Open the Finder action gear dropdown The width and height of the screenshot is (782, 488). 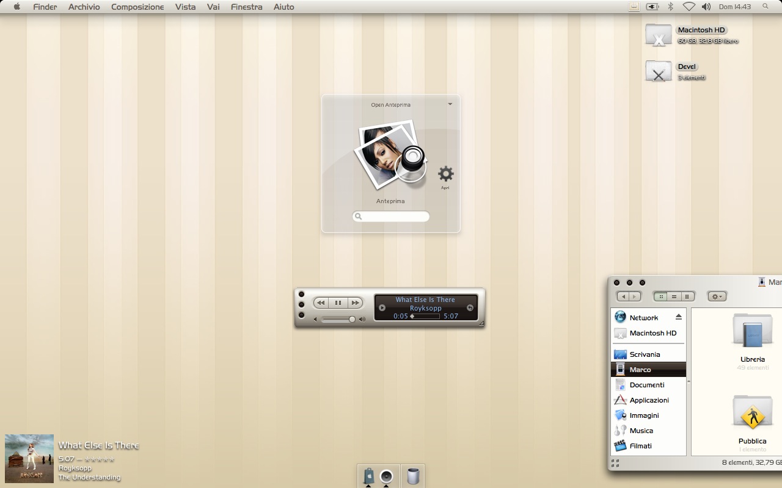[717, 296]
